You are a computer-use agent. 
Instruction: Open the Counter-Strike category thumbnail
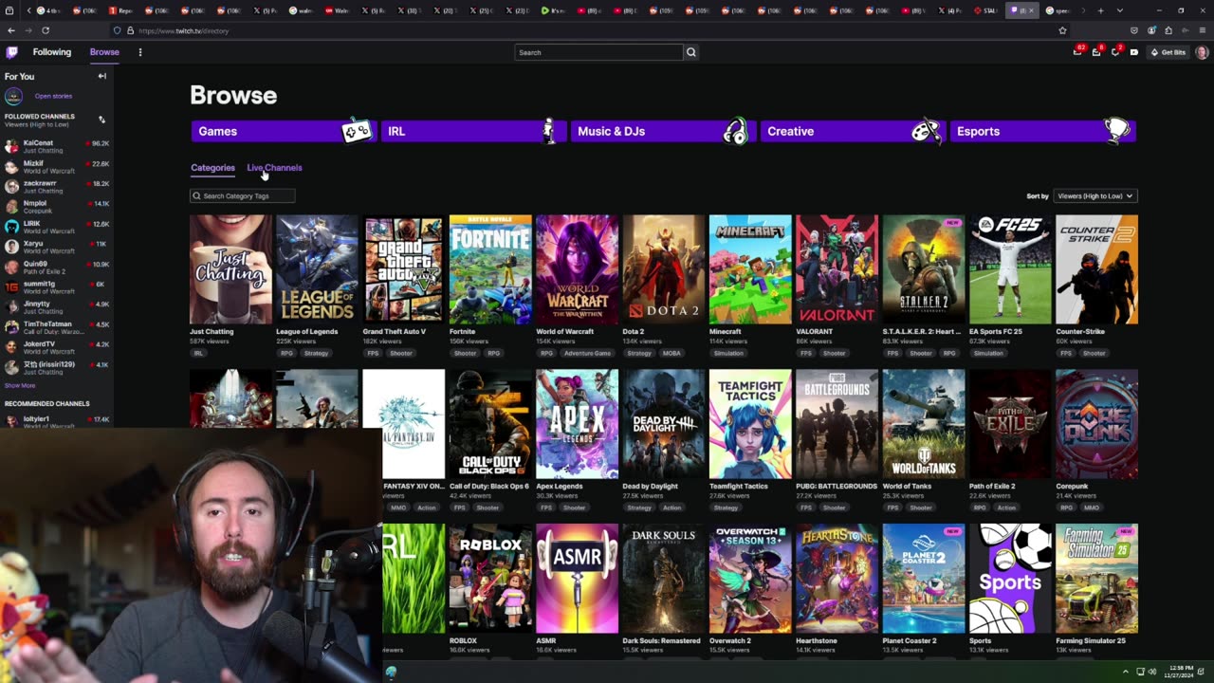1096,269
